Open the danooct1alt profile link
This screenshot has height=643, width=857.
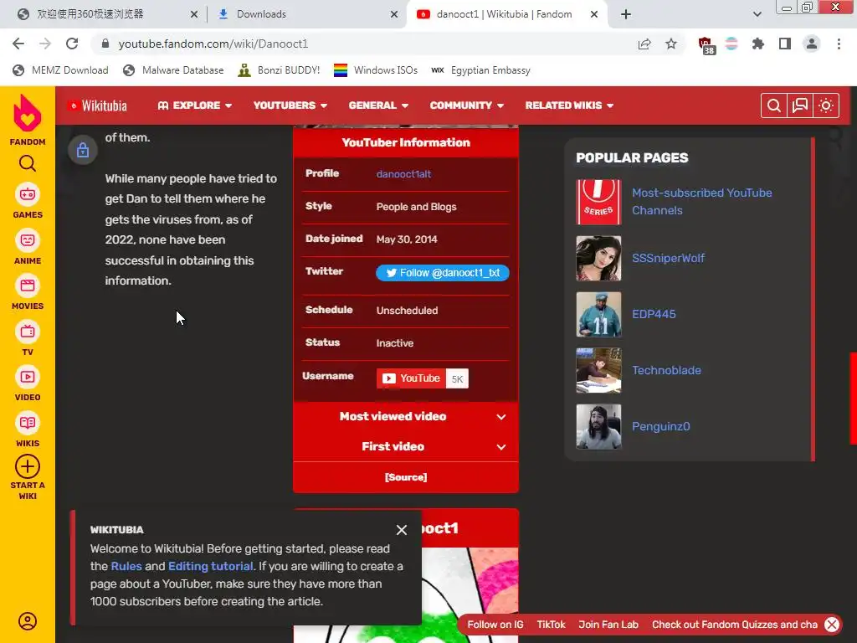[x=403, y=174]
